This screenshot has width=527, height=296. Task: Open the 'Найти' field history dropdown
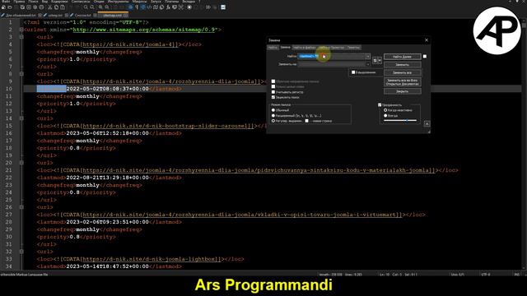pos(368,57)
